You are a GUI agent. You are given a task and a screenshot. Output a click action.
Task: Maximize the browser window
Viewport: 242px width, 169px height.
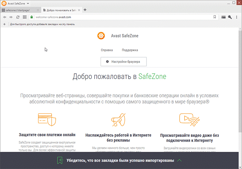[x=234, y=3]
